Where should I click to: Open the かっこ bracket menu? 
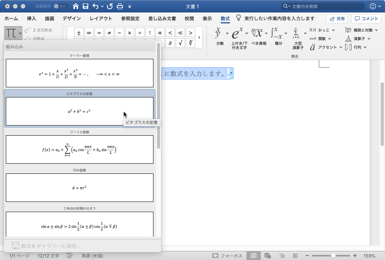(x=322, y=30)
